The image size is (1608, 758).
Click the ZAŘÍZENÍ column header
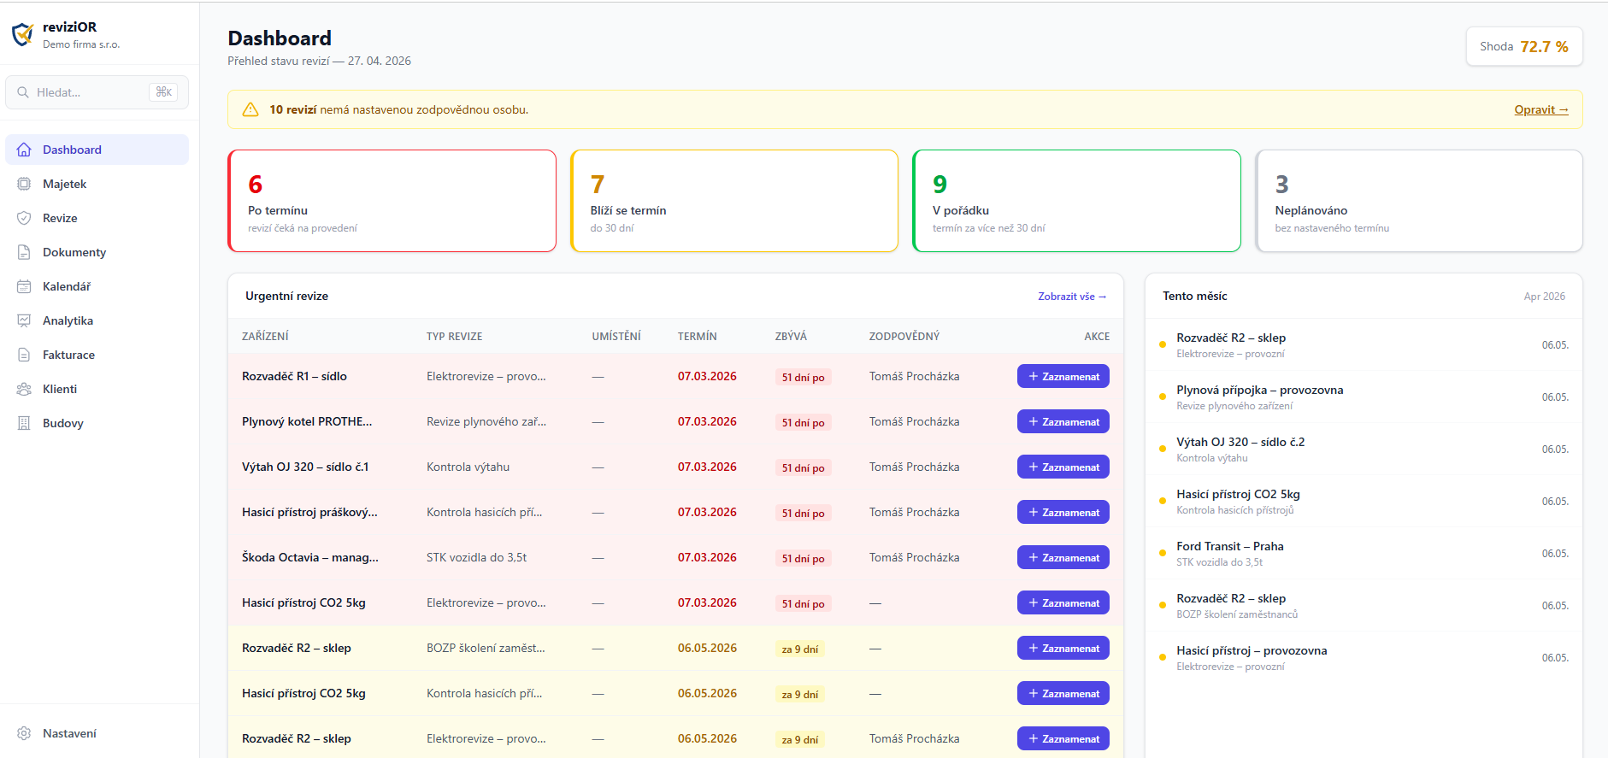pyautogui.click(x=265, y=337)
